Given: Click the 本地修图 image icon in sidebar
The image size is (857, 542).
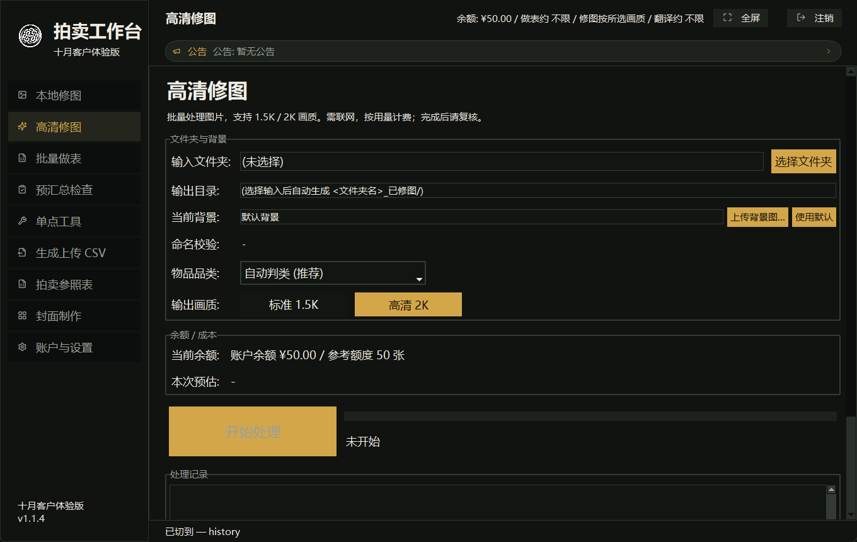Looking at the screenshot, I should 22,95.
